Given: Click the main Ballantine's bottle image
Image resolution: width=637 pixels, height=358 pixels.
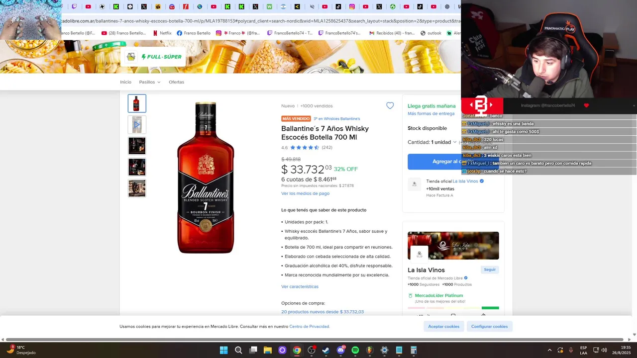Looking at the screenshot, I should tap(206, 178).
